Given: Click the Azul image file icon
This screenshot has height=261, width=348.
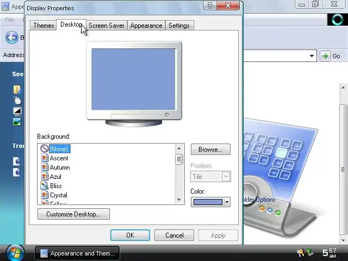Looking at the screenshot, I should tap(45, 176).
